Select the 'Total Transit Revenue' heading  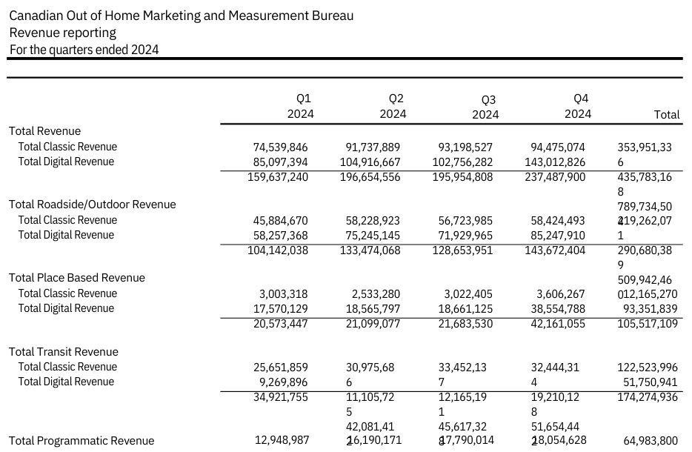(x=63, y=352)
